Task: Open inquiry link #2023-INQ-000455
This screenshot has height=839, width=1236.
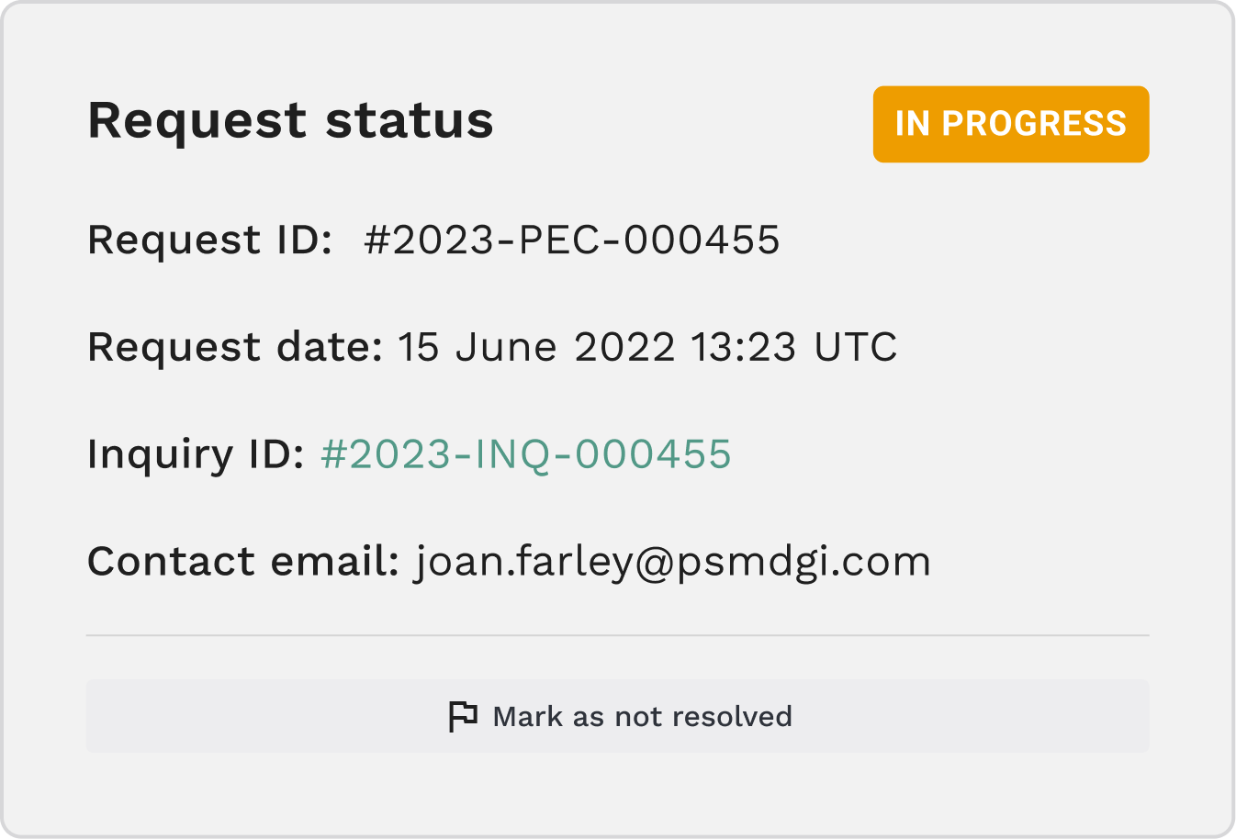Action: 525,454
